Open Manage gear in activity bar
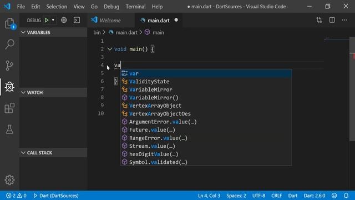 9,180
